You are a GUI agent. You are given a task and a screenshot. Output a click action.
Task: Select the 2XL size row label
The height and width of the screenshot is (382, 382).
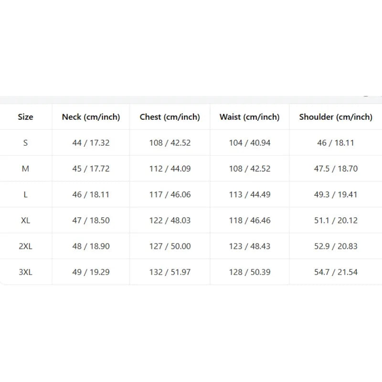click(26, 246)
